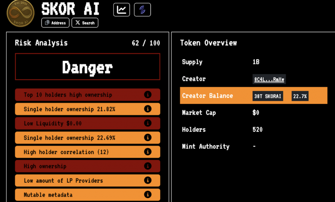This screenshot has height=202, width=335.
Task: Select the Holders count 520
Action: (257, 130)
